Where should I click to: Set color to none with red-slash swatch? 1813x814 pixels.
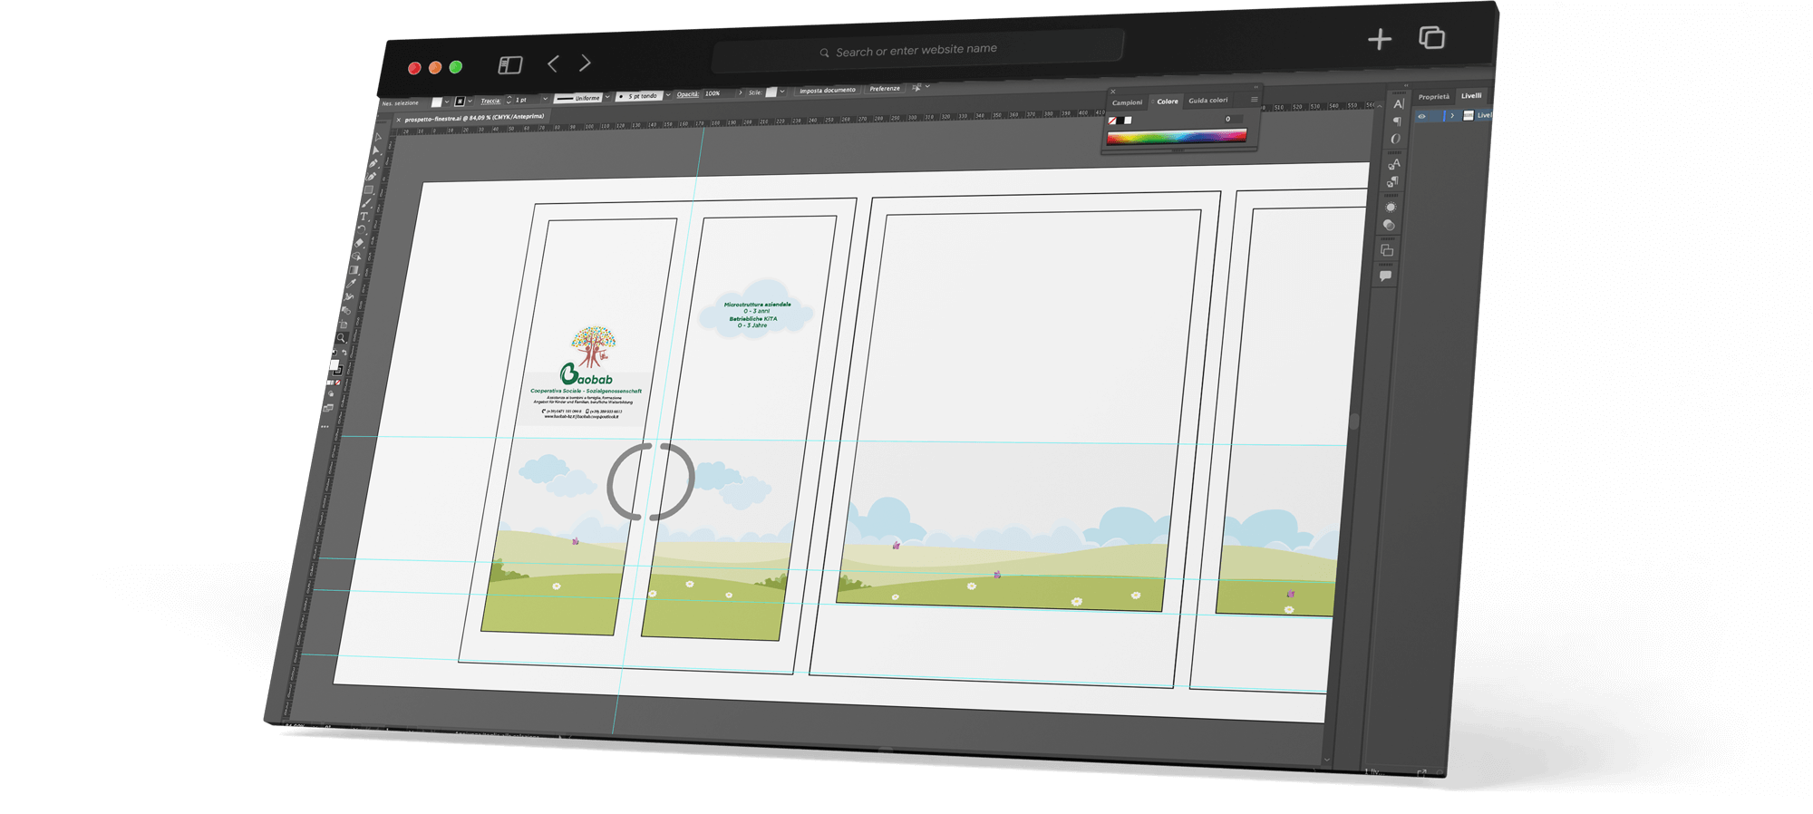1112,121
